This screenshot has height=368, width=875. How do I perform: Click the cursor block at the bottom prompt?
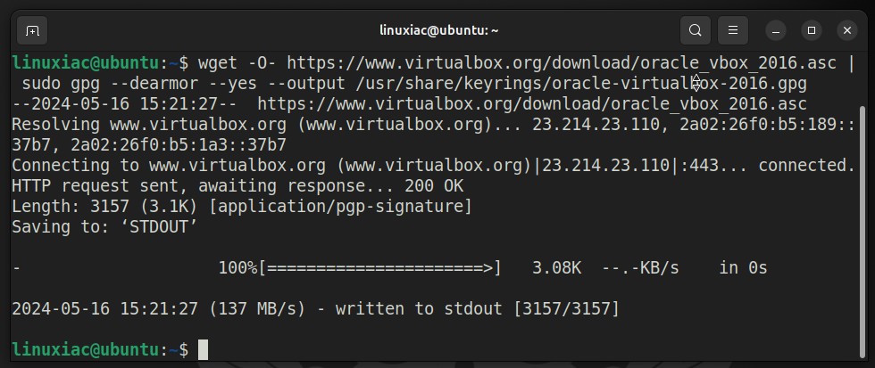coord(204,349)
